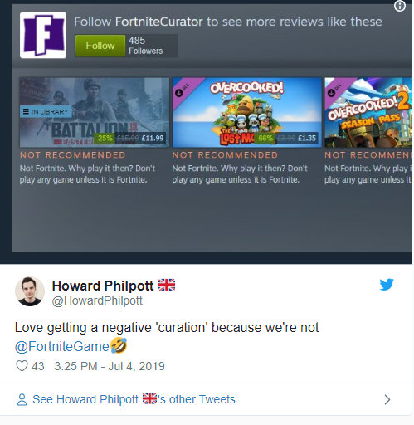Click the DLC badge on Overcooked! thumbnail

point(183,90)
